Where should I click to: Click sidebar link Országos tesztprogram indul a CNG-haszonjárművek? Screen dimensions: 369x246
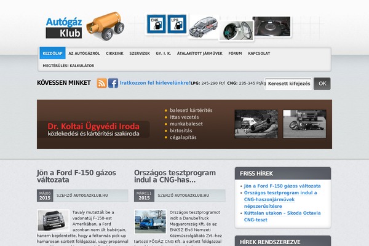[280, 199]
